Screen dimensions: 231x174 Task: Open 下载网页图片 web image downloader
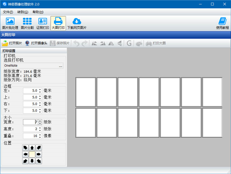[77, 23]
